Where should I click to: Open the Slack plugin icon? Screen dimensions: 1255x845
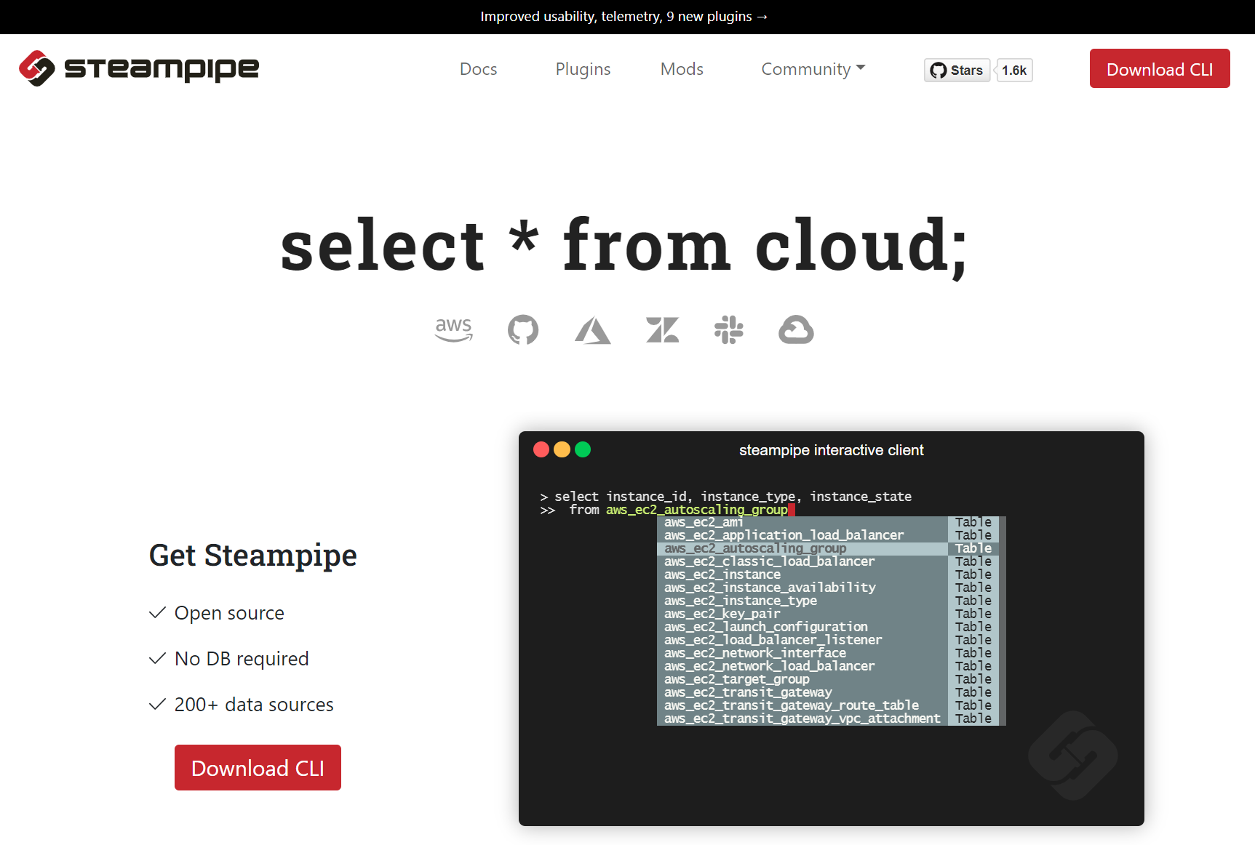tap(729, 329)
